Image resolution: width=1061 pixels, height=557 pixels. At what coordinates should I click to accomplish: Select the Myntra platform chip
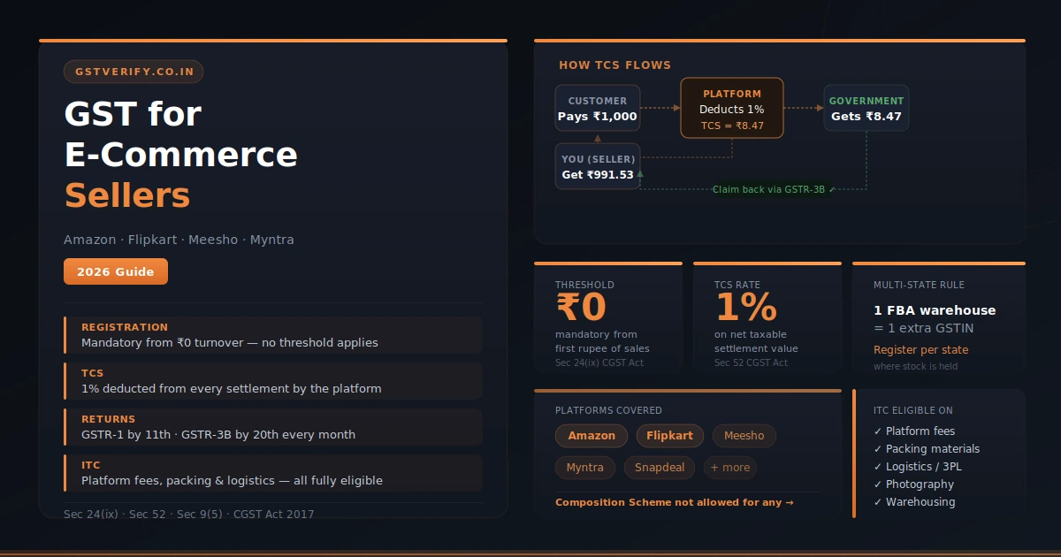pyautogui.click(x=585, y=468)
